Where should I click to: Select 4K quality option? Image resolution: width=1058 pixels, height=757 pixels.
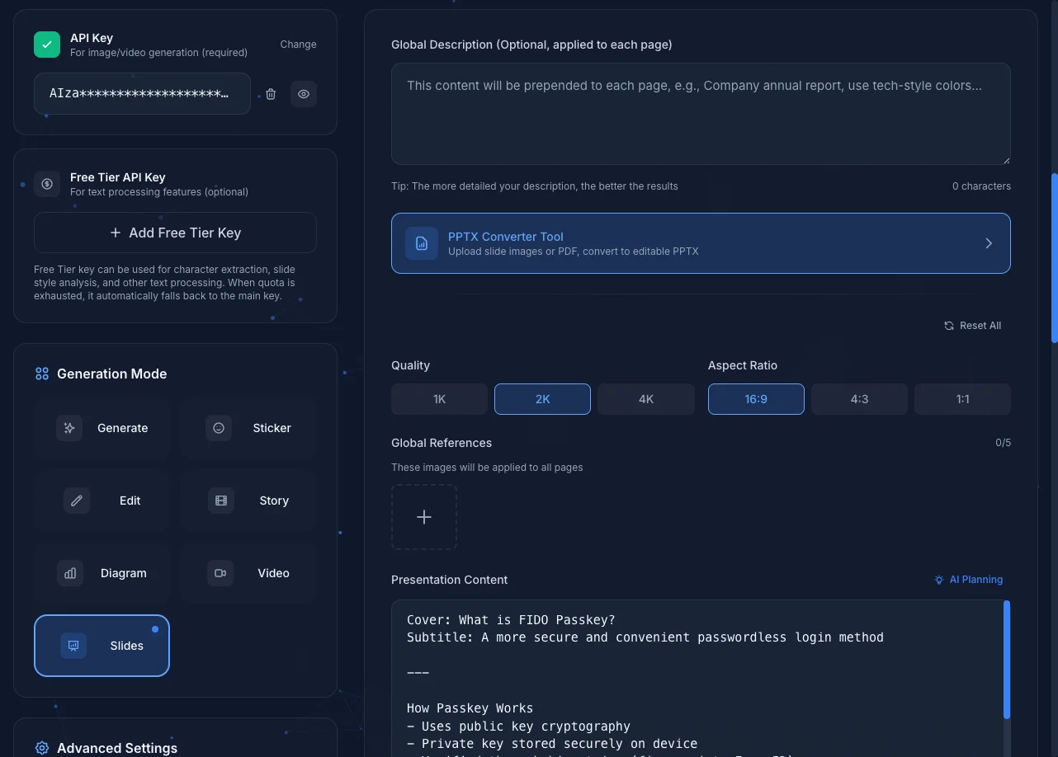[x=645, y=398]
